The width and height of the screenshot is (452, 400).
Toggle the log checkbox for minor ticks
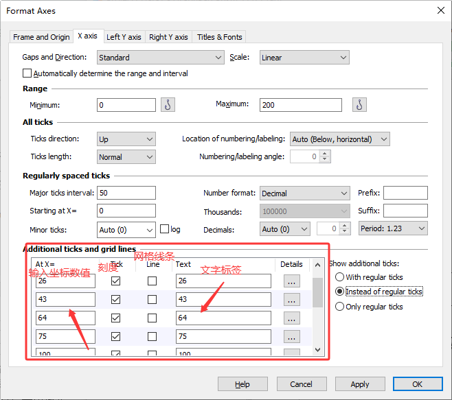(x=164, y=229)
